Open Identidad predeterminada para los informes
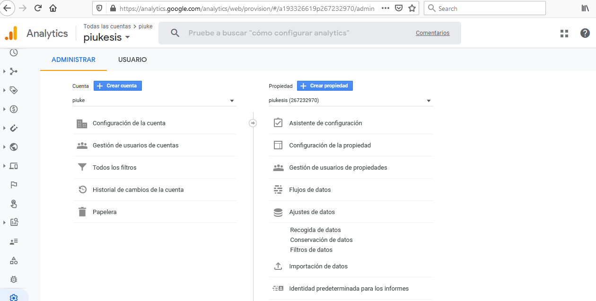596x301 pixels. point(351,288)
